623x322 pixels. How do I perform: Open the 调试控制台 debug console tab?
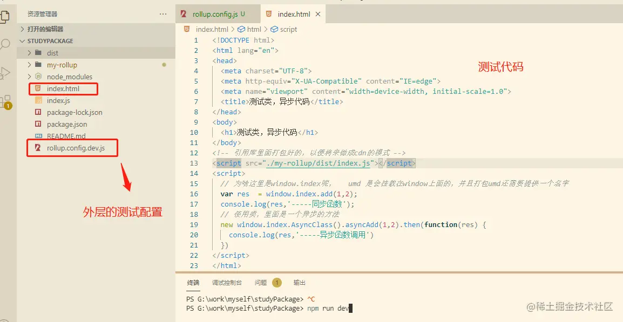click(x=227, y=283)
